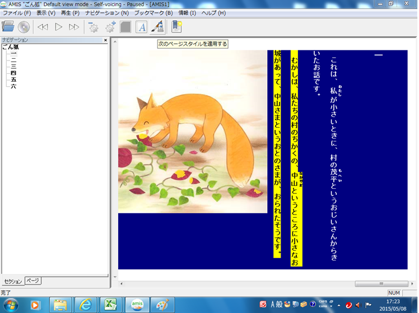Switch to AMIS on the taskbar

point(137,305)
